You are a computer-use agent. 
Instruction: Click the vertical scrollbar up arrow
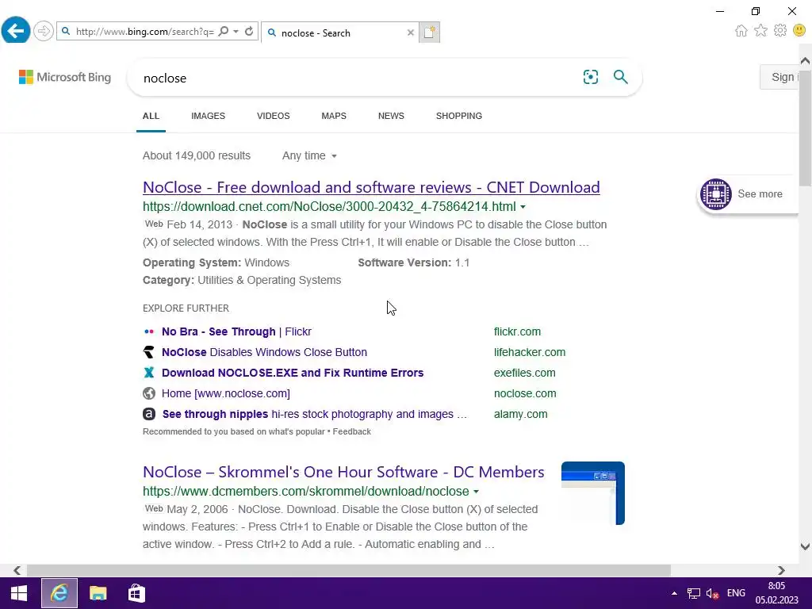pos(805,60)
